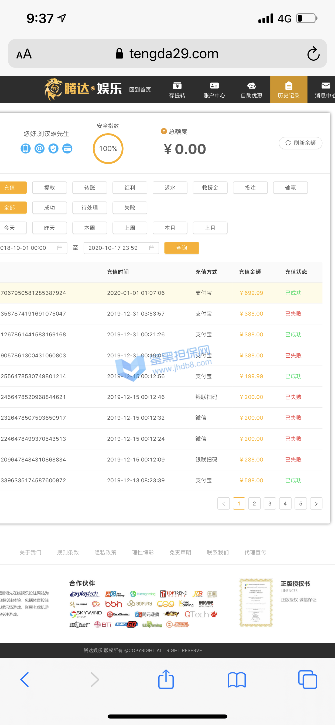335x725 pixels.
Task: Open the start date calendar picker
Action: tap(60, 248)
